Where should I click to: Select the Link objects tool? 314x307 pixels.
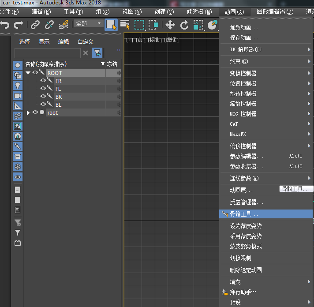pos(35,25)
